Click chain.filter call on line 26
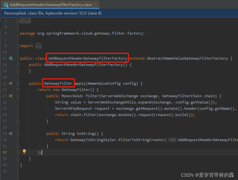 pos(83,115)
